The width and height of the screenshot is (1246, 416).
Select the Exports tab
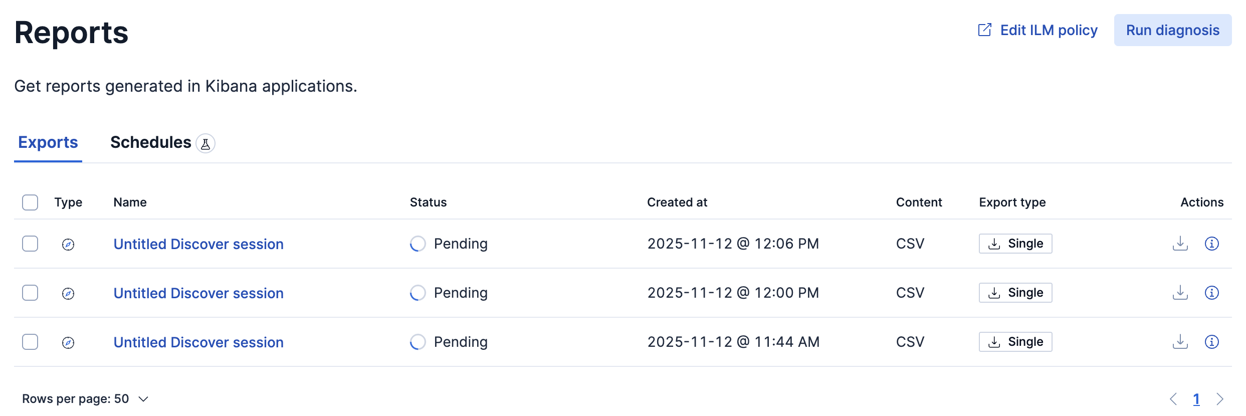48,143
